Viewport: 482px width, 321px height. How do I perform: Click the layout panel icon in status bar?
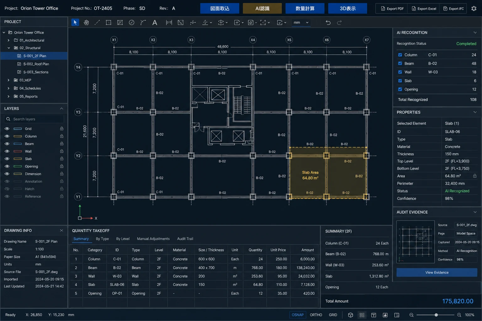pyautogui.click(x=397, y=315)
